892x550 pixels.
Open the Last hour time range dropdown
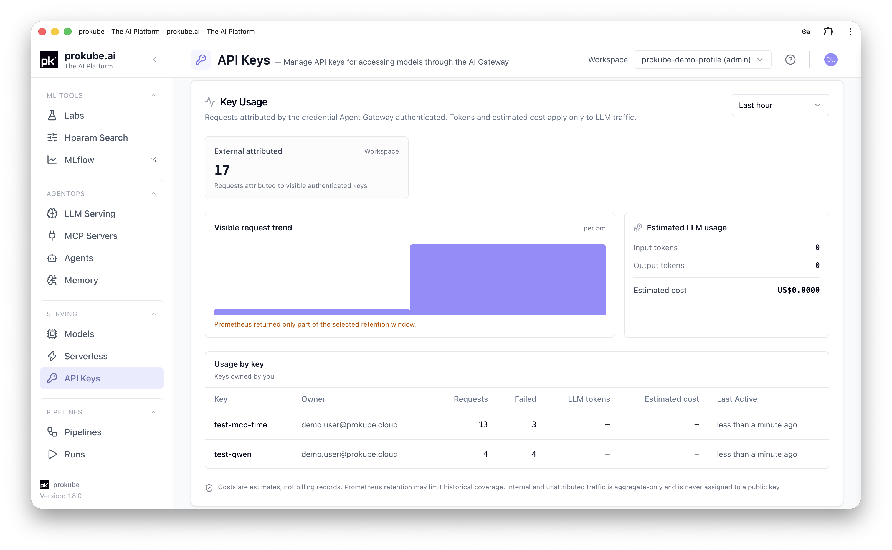click(x=780, y=105)
